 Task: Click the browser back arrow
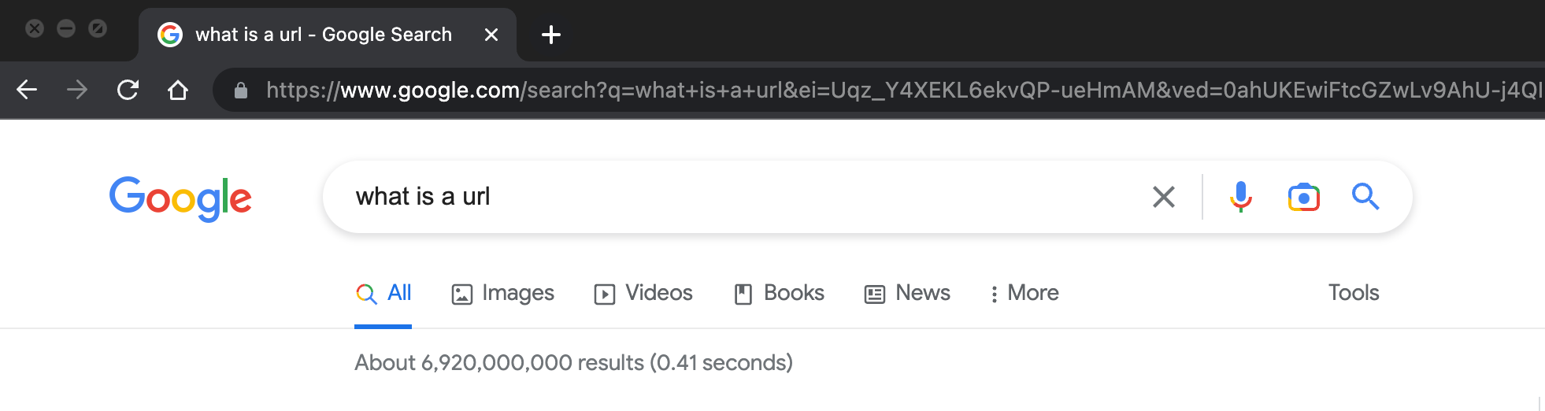[x=27, y=90]
